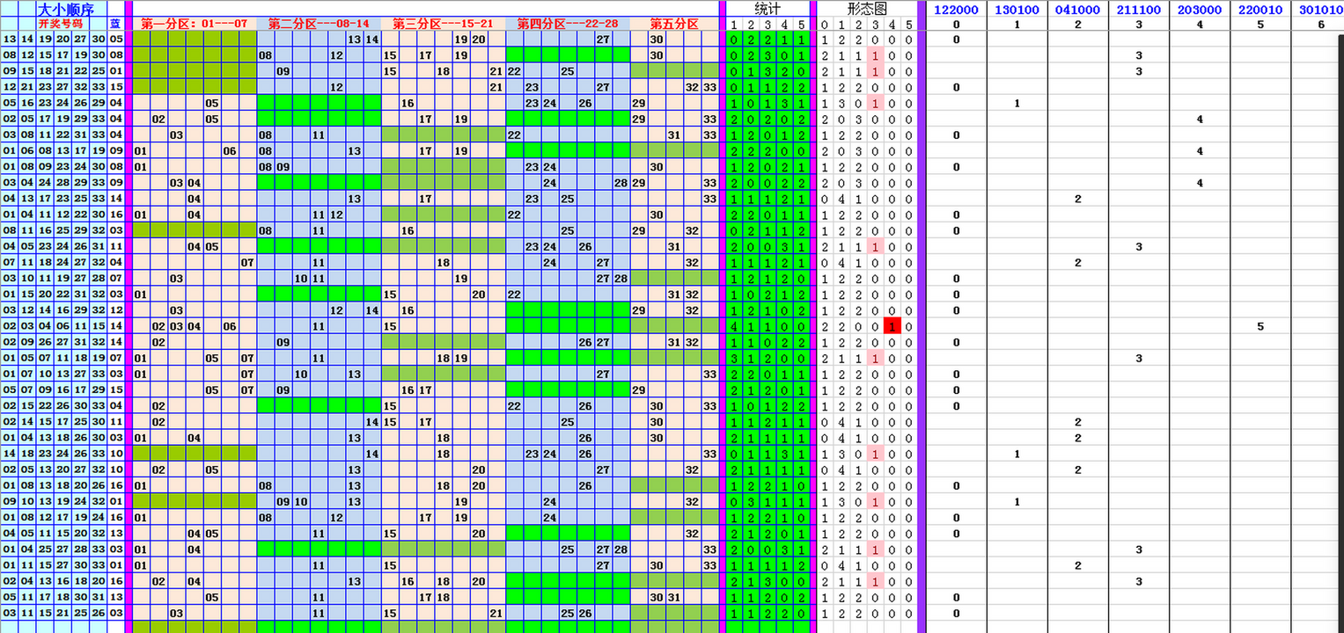
Task: Click partition cell 06 in row 01 06 08 13 17 19
Action: [230, 151]
